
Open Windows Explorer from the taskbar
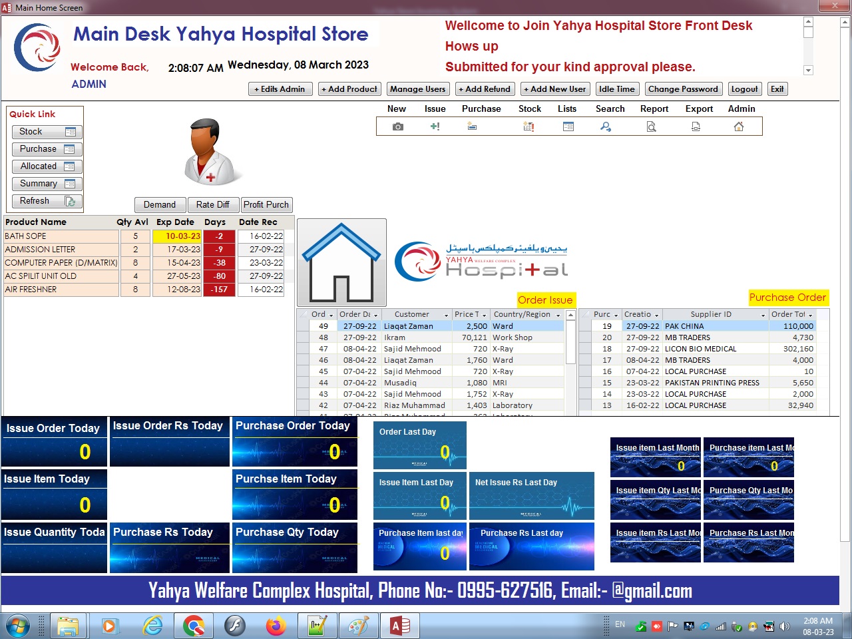coord(68,626)
